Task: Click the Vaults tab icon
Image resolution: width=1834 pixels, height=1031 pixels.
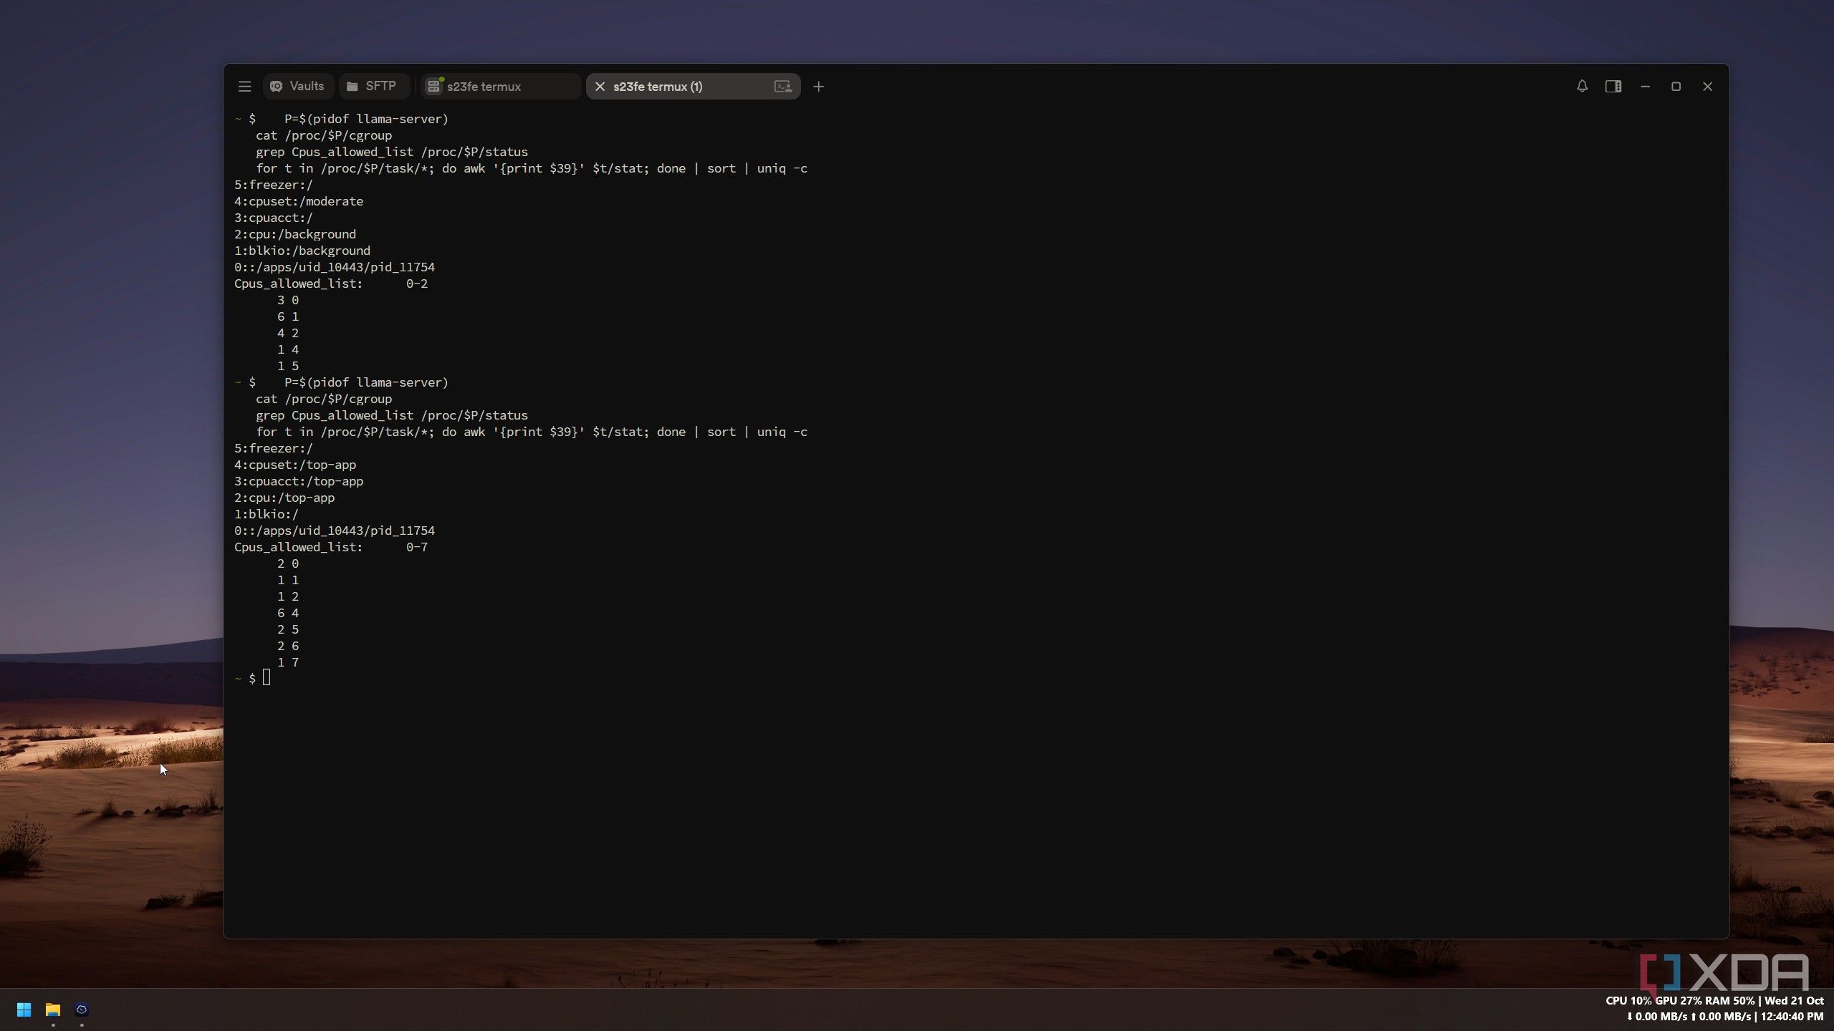Action: 277,87
